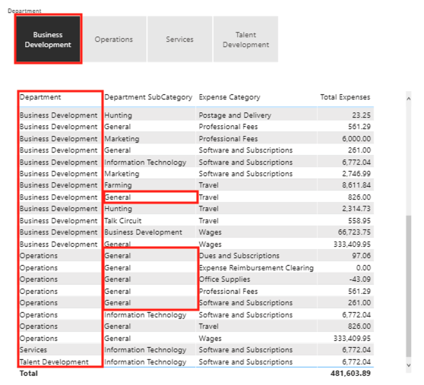Select the 8,611.84 expense value

click(356, 185)
